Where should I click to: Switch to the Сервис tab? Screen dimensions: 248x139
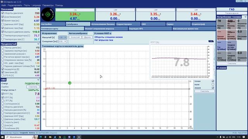pos(178,24)
